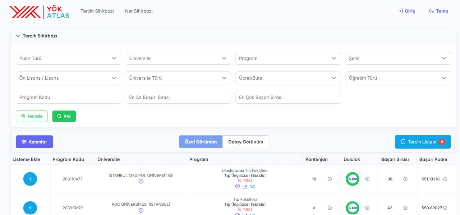Open Net Sihirbazı in top navigation
Image resolution: width=460 pixels, height=215 pixels.
point(139,11)
